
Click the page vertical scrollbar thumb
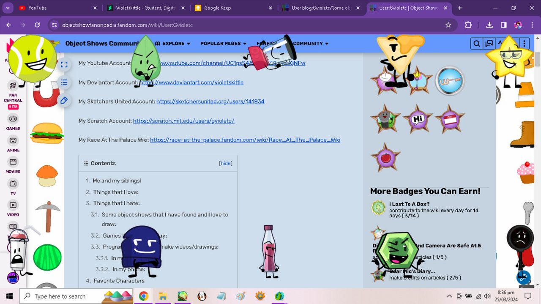click(x=538, y=59)
